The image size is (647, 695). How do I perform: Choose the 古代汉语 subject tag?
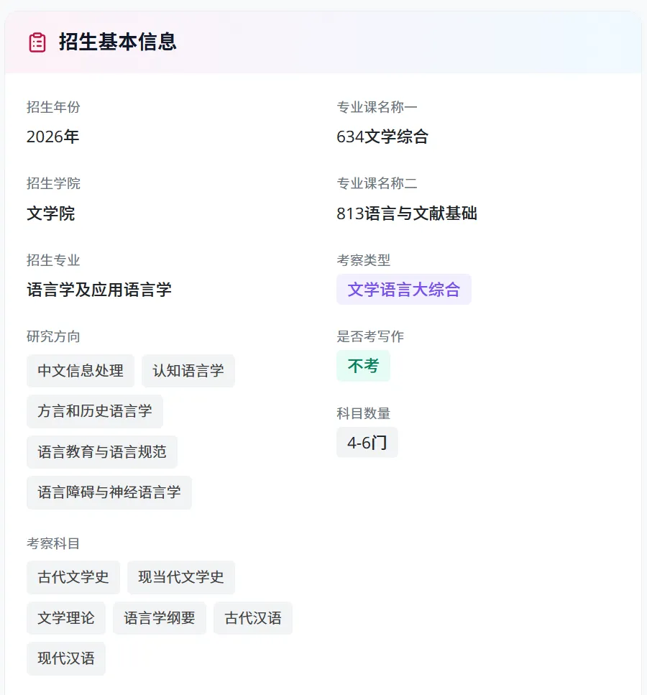[253, 618]
